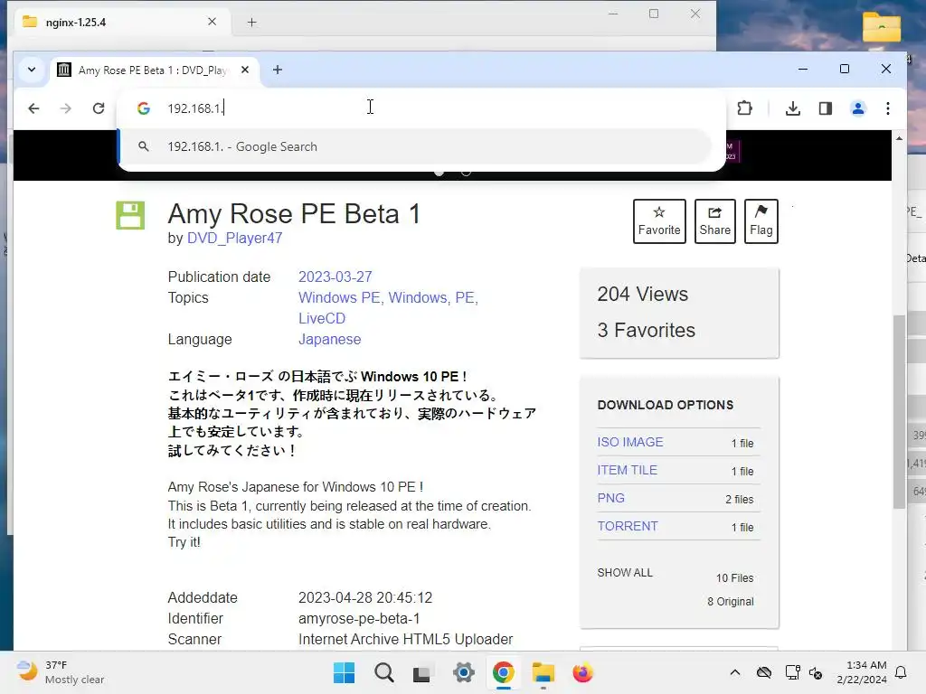The height and width of the screenshot is (694, 926).
Task: Open File Explorer from the taskbar
Action: pyautogui.click(x=543, y=672)
